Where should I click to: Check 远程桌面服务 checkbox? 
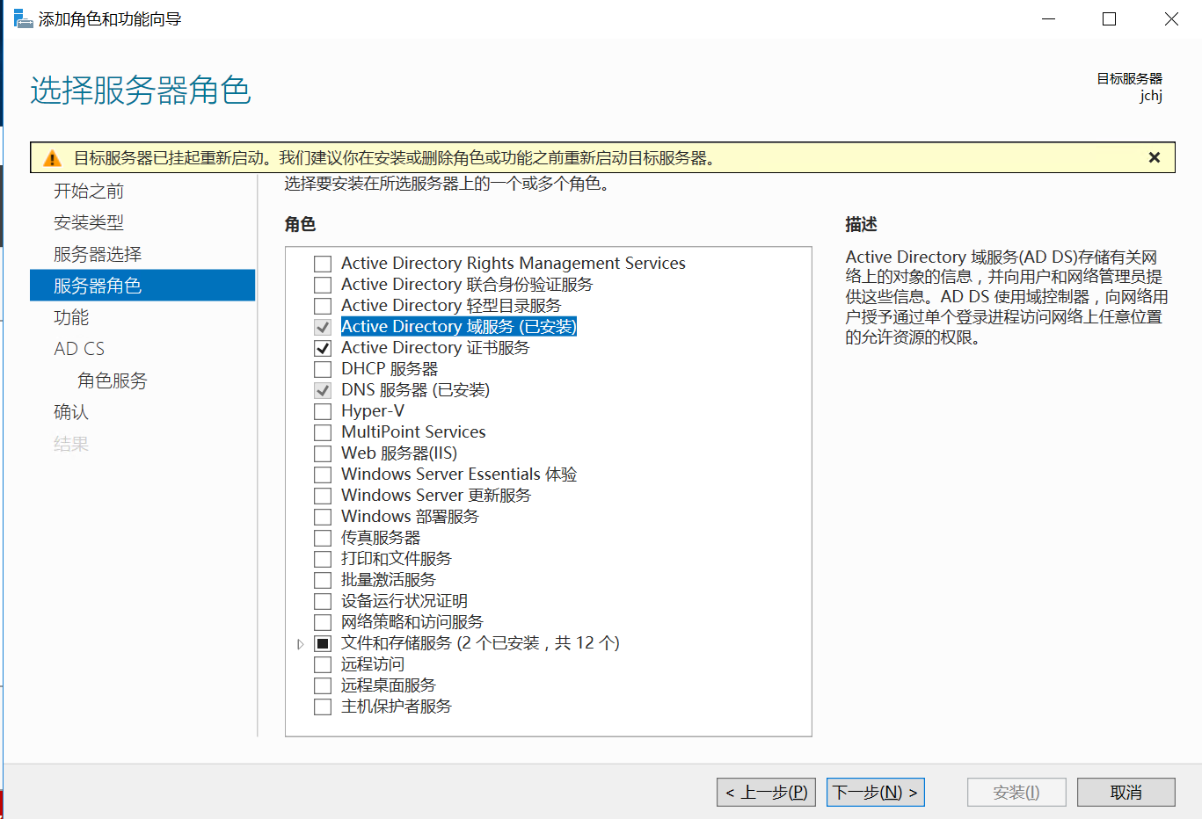pos(323,685)
